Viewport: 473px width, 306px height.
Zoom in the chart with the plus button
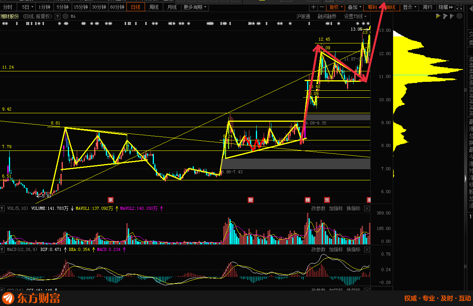[314, 7]
